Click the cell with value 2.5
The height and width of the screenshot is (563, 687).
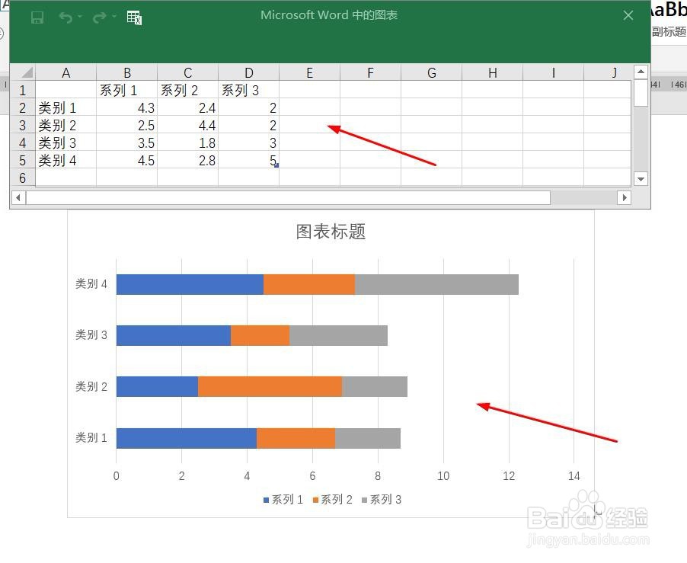pos(126,125)
